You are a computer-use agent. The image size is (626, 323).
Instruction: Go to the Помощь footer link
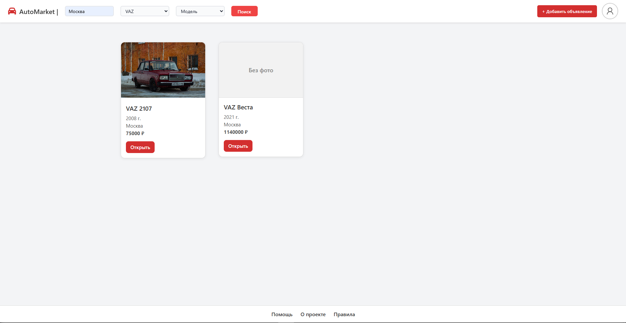coord(282,315)
